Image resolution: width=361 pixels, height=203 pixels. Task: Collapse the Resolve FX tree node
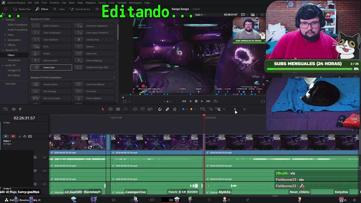coord(3,50)
